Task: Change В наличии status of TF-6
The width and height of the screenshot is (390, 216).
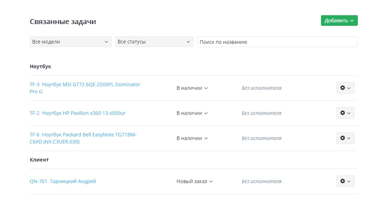Action: [192, 138]
